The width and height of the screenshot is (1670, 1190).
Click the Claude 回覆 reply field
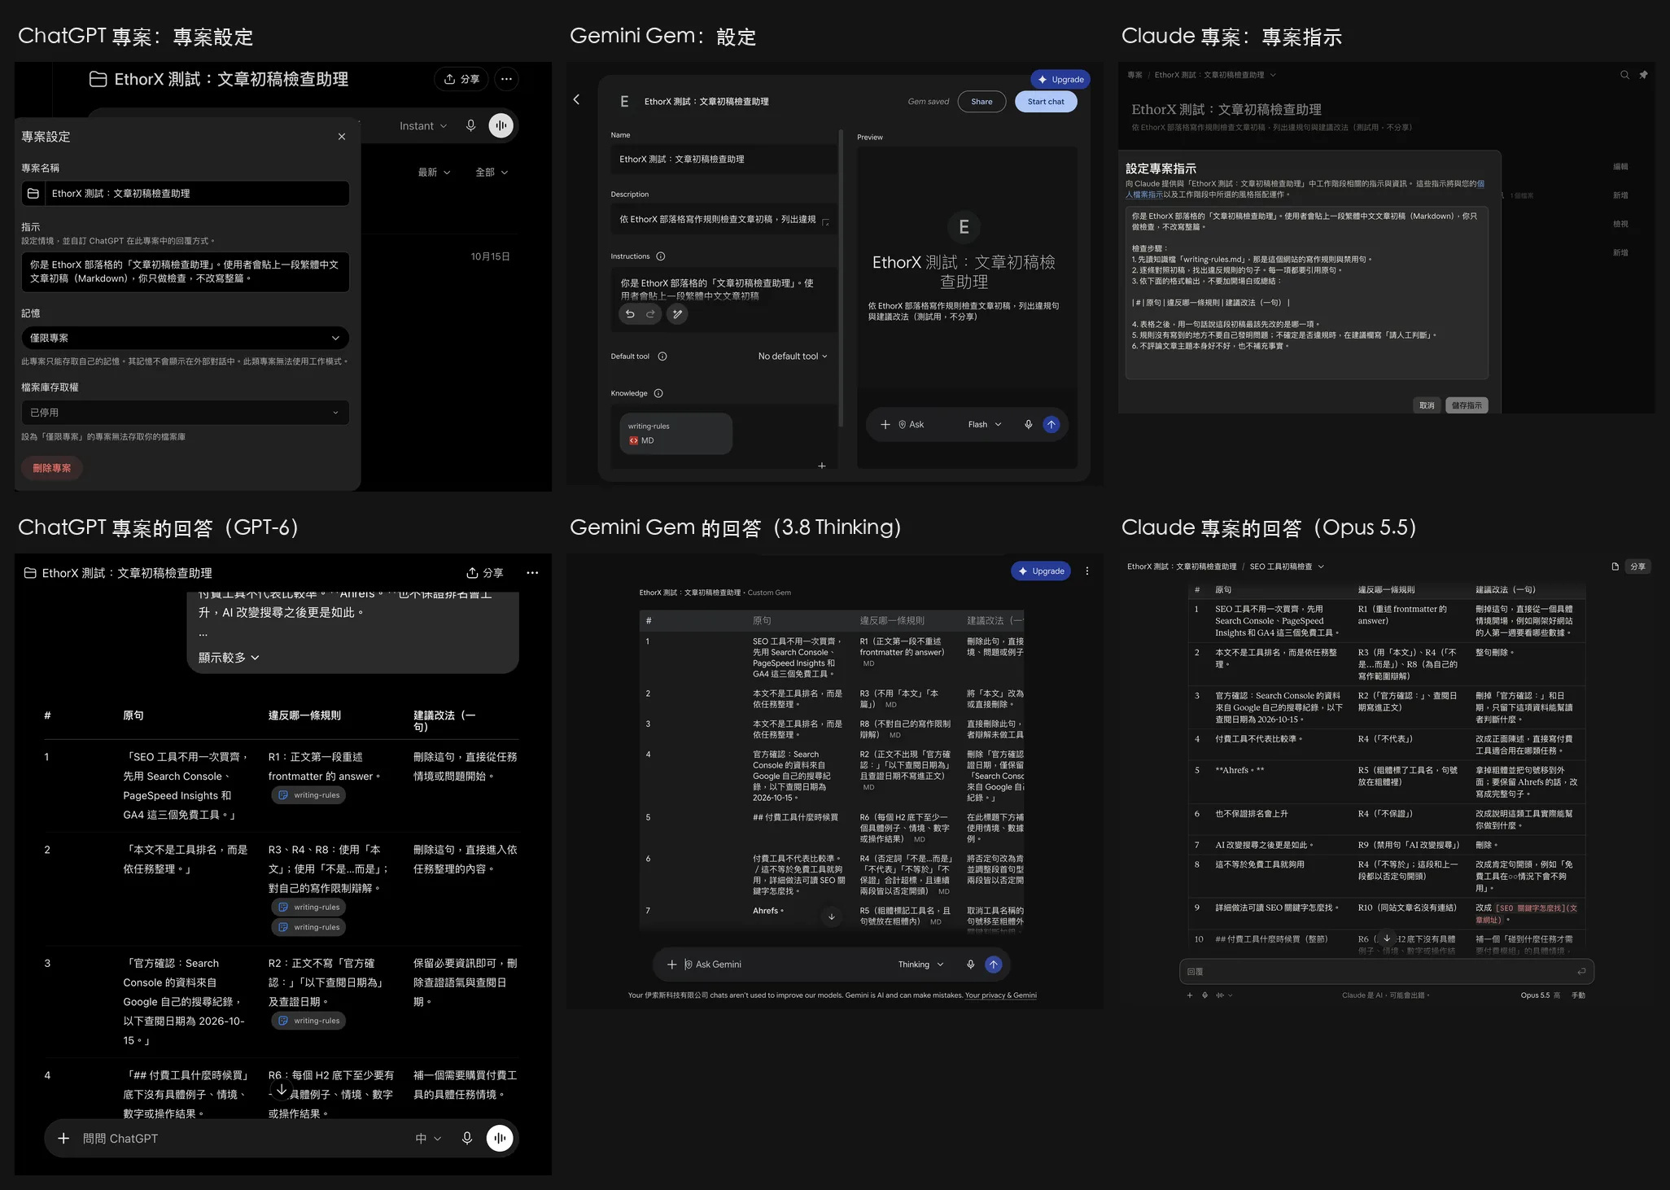[x=1386, y=971]
